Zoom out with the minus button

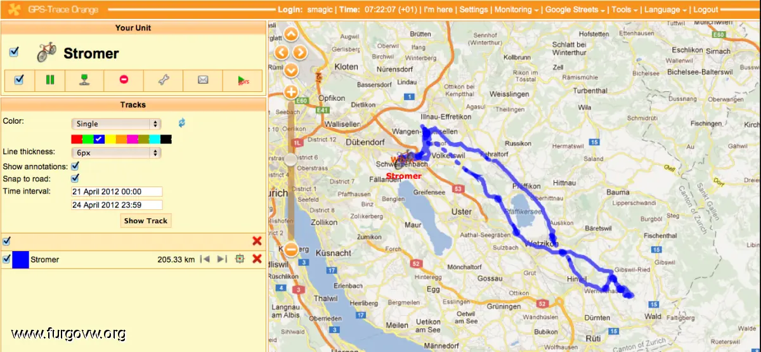291,250
